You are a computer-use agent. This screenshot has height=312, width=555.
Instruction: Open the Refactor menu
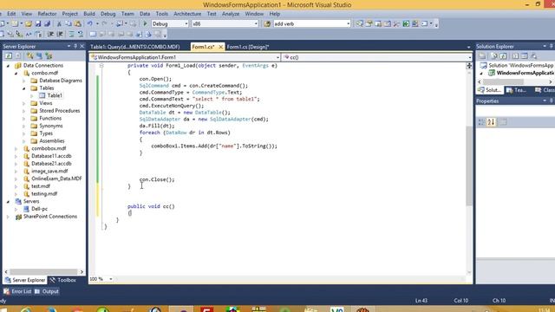[47, 14]
